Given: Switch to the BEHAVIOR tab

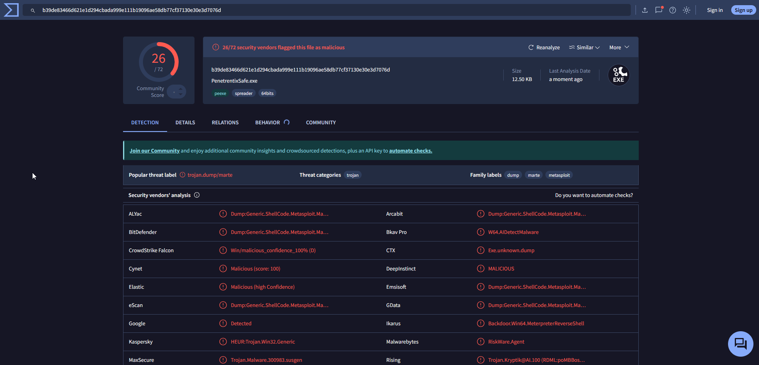Looking at the screenshot, I should point(268,122).
